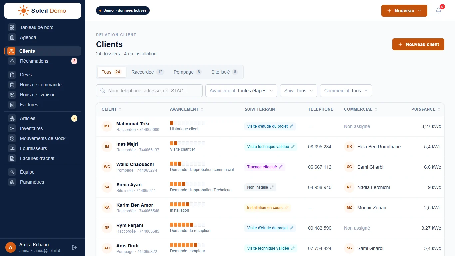Viewport: 455px width, 256px height.
Task: Click the Tableau de bord sidebar icon
Action: point(12,27)
